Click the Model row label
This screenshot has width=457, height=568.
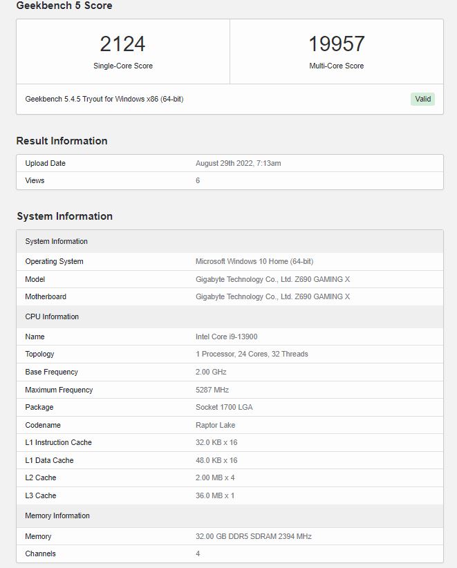(35, 279)
